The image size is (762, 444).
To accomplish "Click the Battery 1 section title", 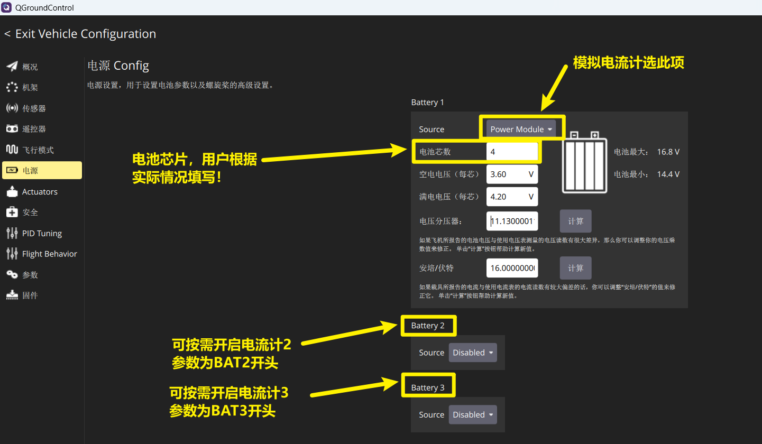I will (428, 102).
